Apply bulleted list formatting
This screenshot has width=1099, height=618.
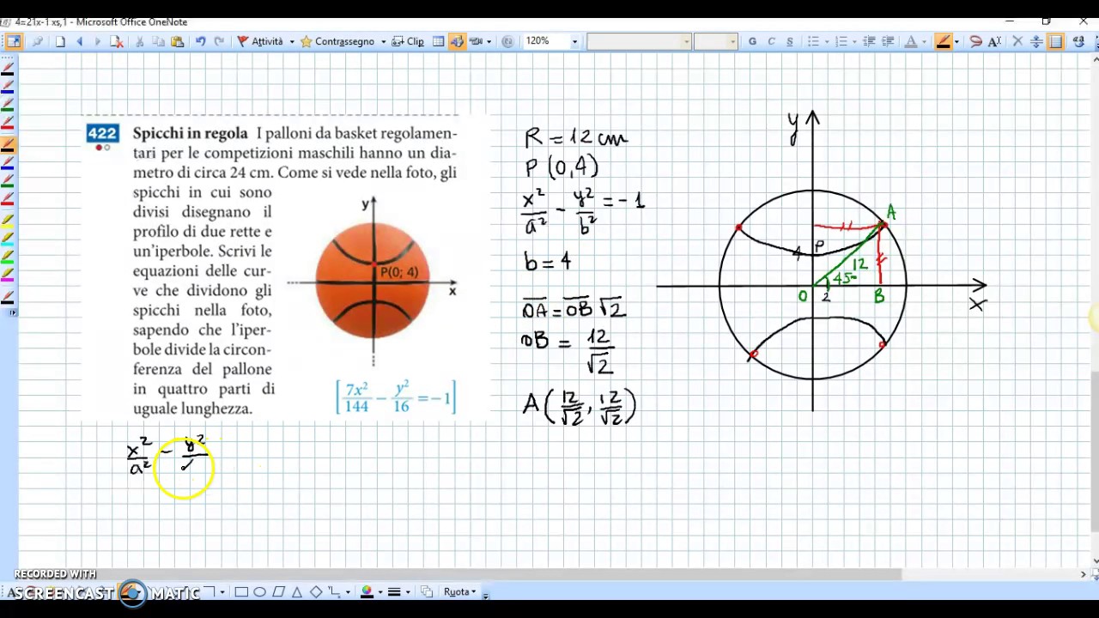(812, 41)
